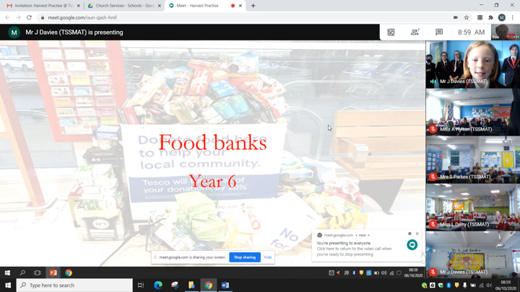520x292 pixels.
Task: Open Word from the taskbar
Action: coord(225,285)
